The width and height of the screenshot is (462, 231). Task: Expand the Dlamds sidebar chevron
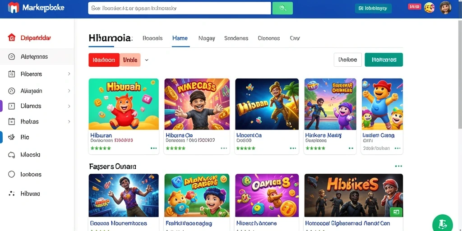pos(69,106)
